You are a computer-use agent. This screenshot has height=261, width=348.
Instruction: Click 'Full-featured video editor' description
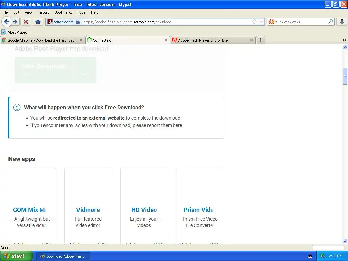pos(88,222)
